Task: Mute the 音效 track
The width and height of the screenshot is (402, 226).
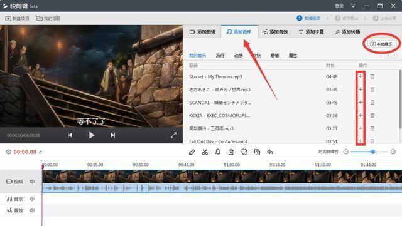Action: click(32, 210)
